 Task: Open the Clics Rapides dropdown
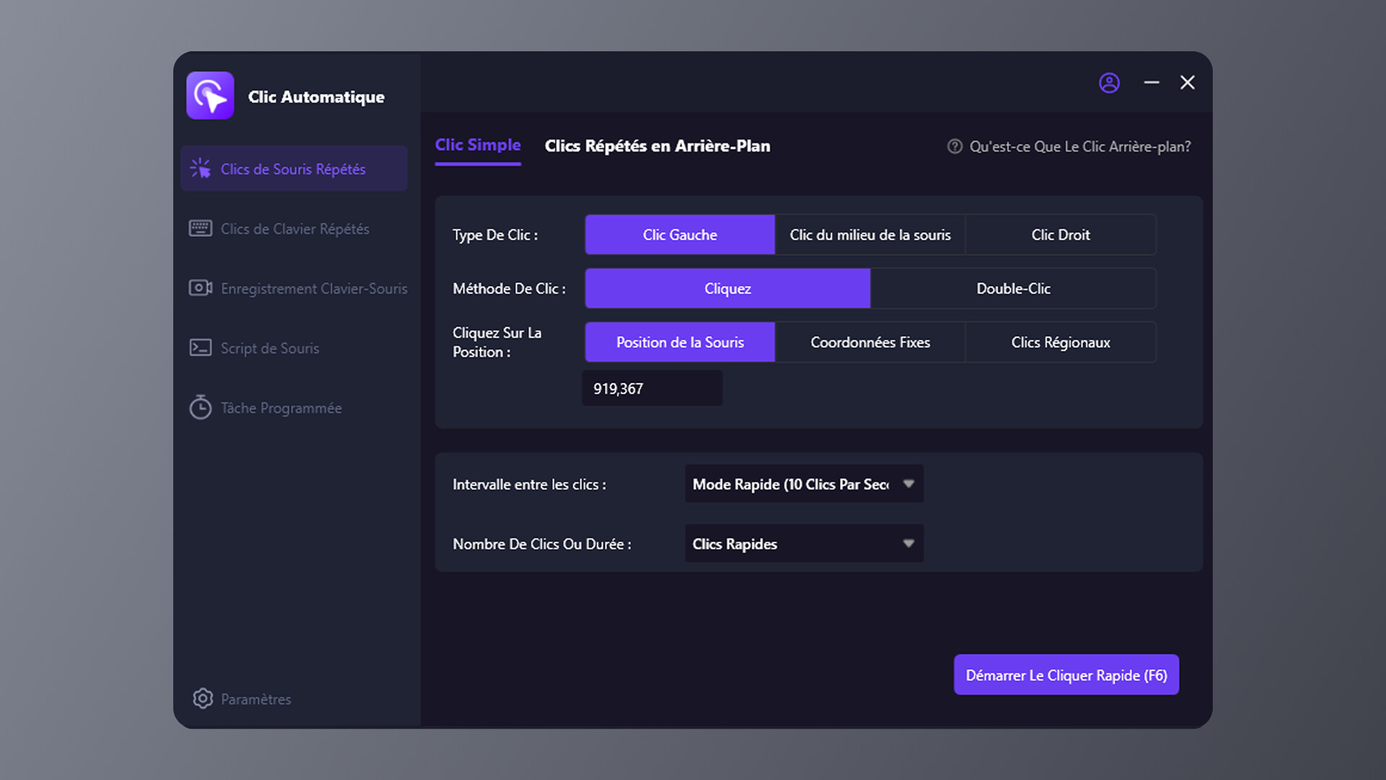(803, 544)
